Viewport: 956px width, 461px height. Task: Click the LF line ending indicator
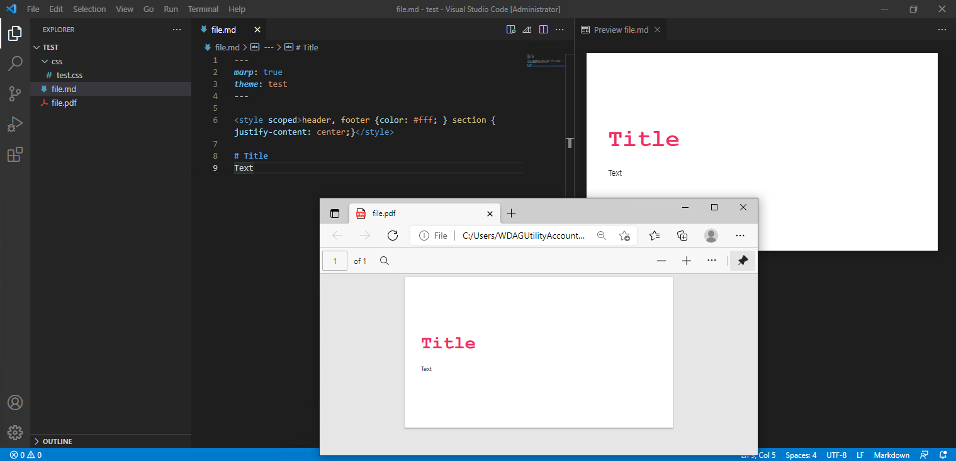click(860, 455)
